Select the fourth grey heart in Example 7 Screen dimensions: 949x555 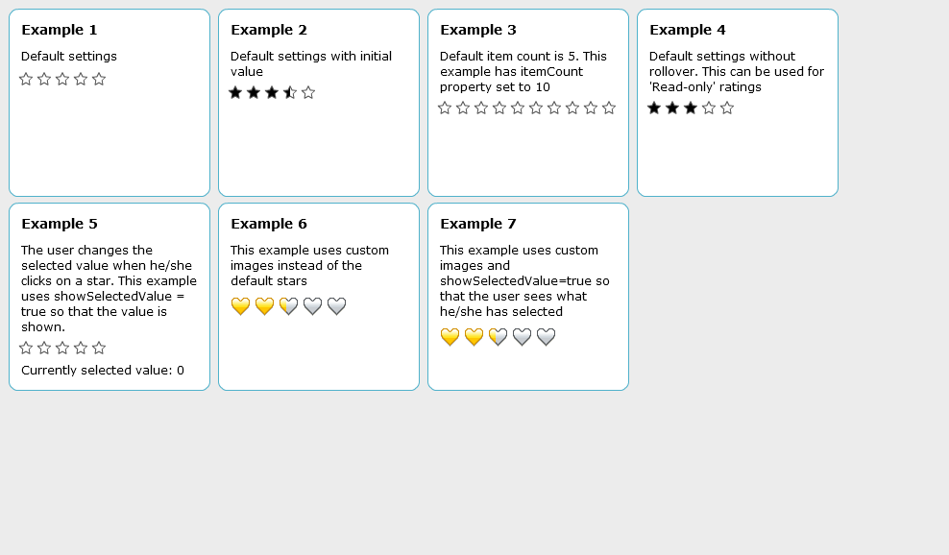click(x=522, y=336)
